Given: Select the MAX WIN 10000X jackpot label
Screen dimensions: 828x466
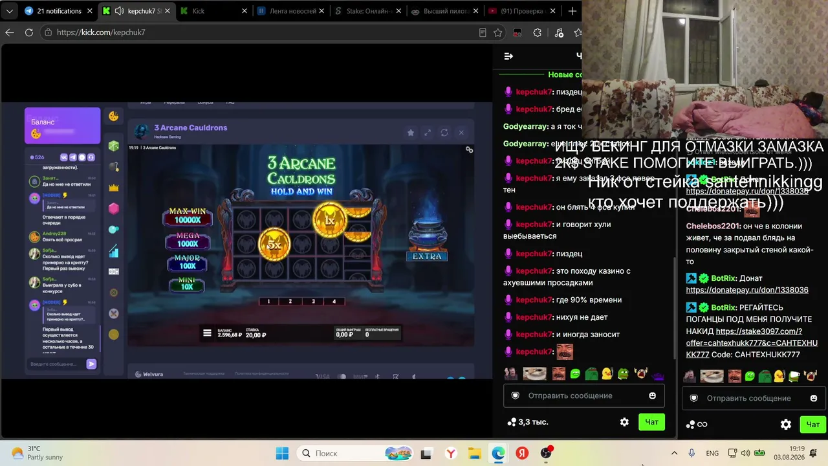Looking at the screenshot, I should click(x=188, y=216).
